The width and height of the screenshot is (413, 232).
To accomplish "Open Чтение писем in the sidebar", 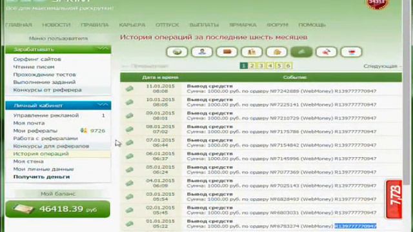I will [x=34, y=67].
